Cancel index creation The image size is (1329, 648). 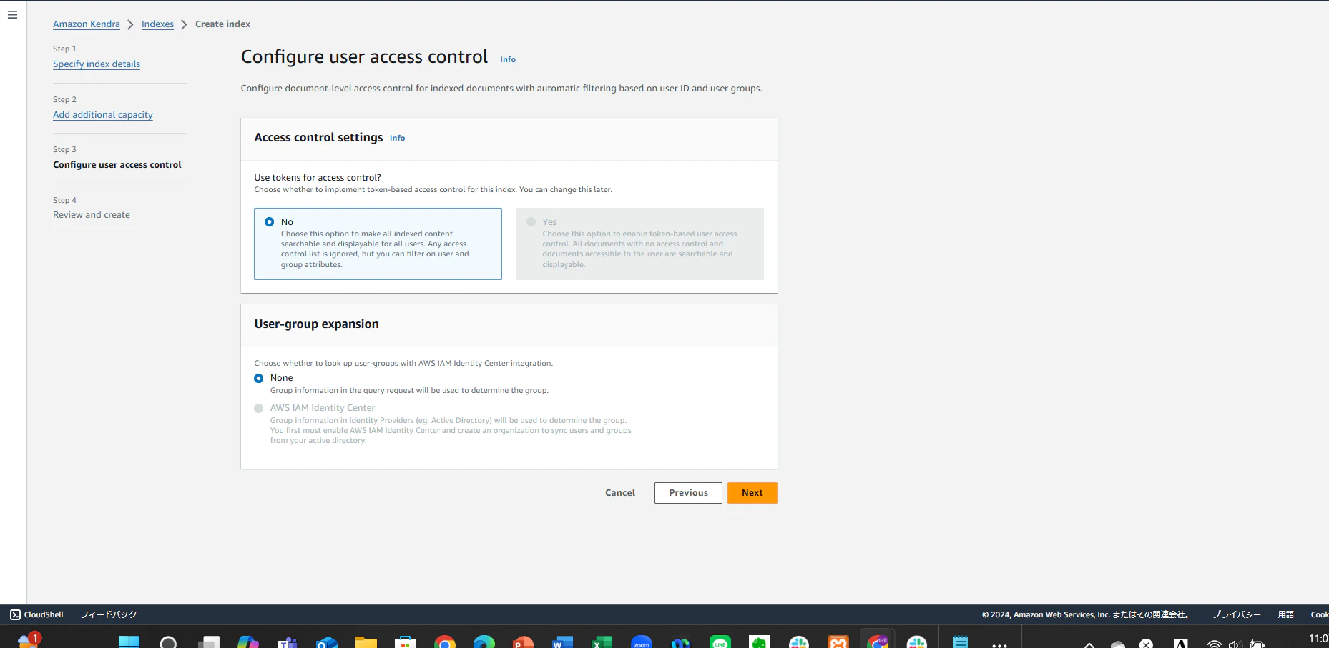tap(620, 493)
